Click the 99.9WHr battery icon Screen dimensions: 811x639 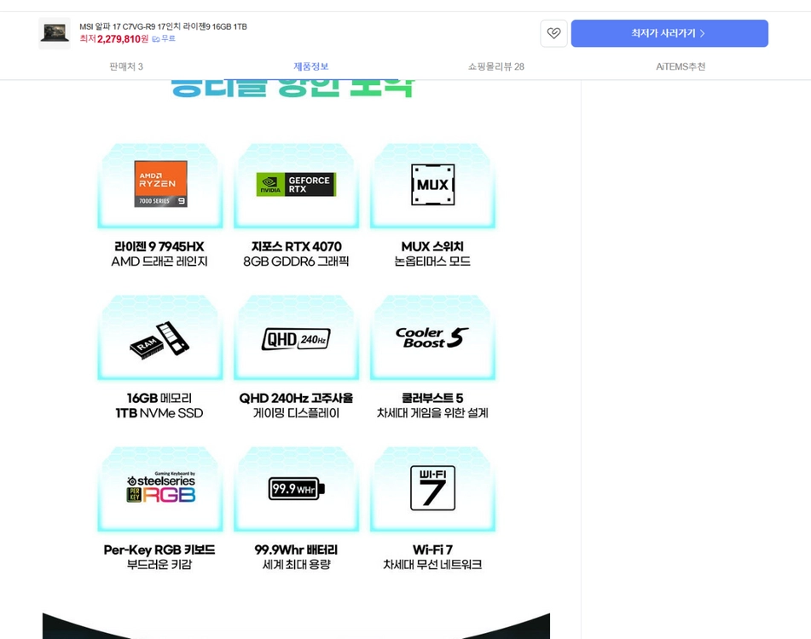[x=297, y=488]
